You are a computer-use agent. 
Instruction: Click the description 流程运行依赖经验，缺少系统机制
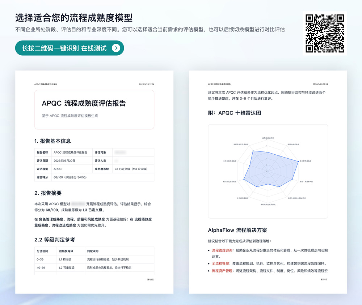coord(108,259)
